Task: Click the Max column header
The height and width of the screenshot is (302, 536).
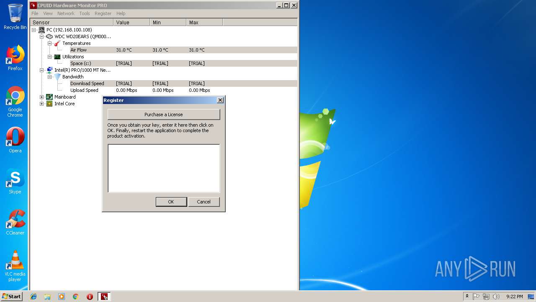Action: tap(204, 22)
